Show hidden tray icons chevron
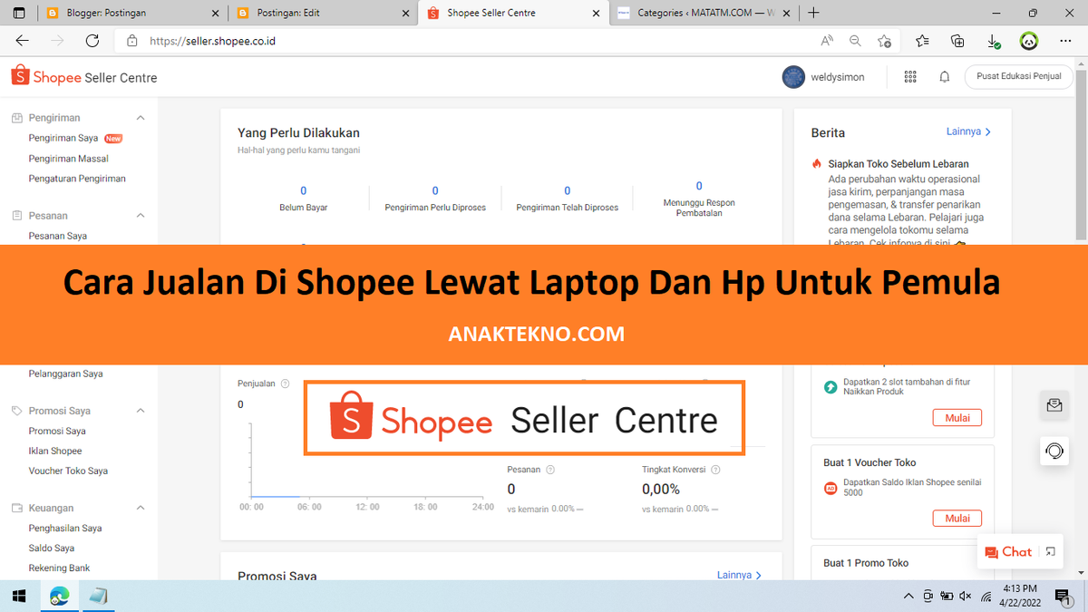 click(x=909, y=596)
